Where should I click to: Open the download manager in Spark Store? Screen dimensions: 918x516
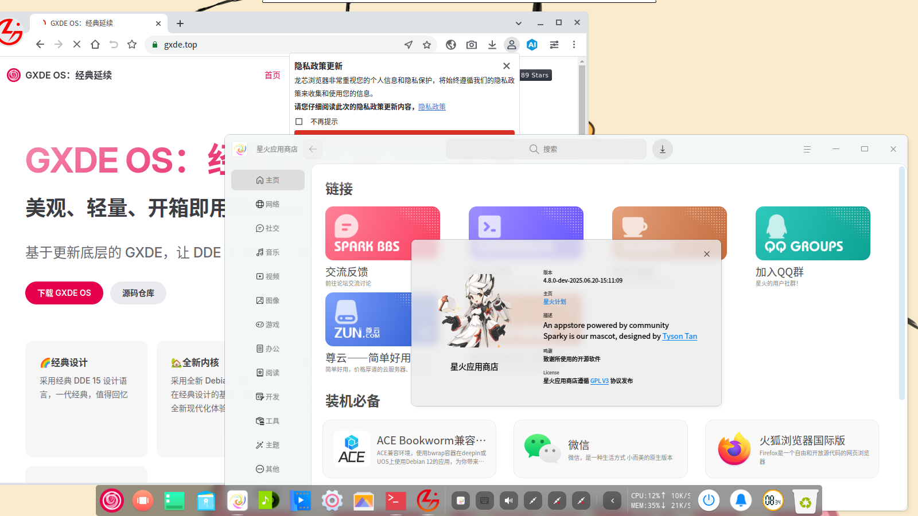[662, 149]
